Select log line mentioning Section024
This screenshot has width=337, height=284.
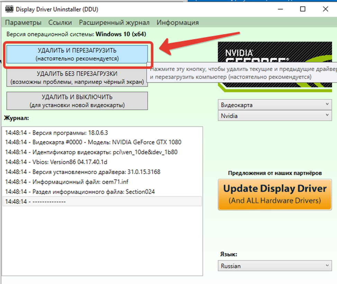pos(102,191)
